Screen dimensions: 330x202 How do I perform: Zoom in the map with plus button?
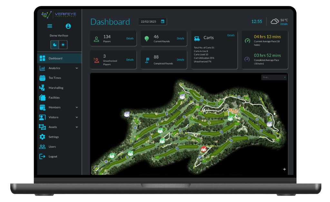point(284,169)
